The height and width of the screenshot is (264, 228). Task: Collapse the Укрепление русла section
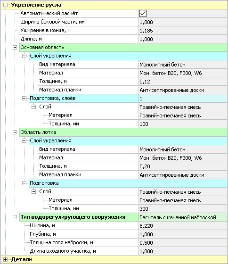pyautogui.click(x=5, y=5)
